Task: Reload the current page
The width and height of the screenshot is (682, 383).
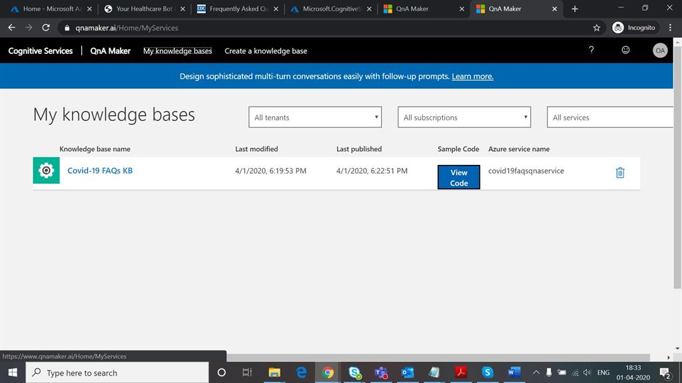Action: [45, 28]
